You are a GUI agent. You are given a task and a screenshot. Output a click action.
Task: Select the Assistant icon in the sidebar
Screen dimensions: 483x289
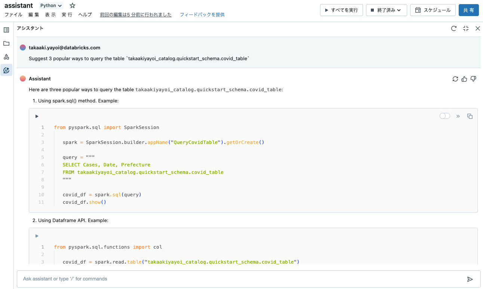tap(6, 70)
